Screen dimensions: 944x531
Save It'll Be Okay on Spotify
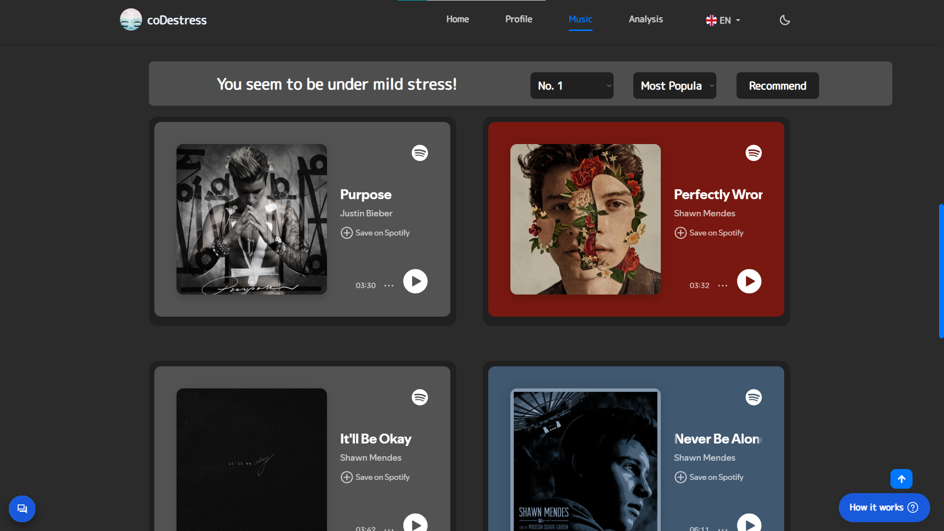point(375,477)
